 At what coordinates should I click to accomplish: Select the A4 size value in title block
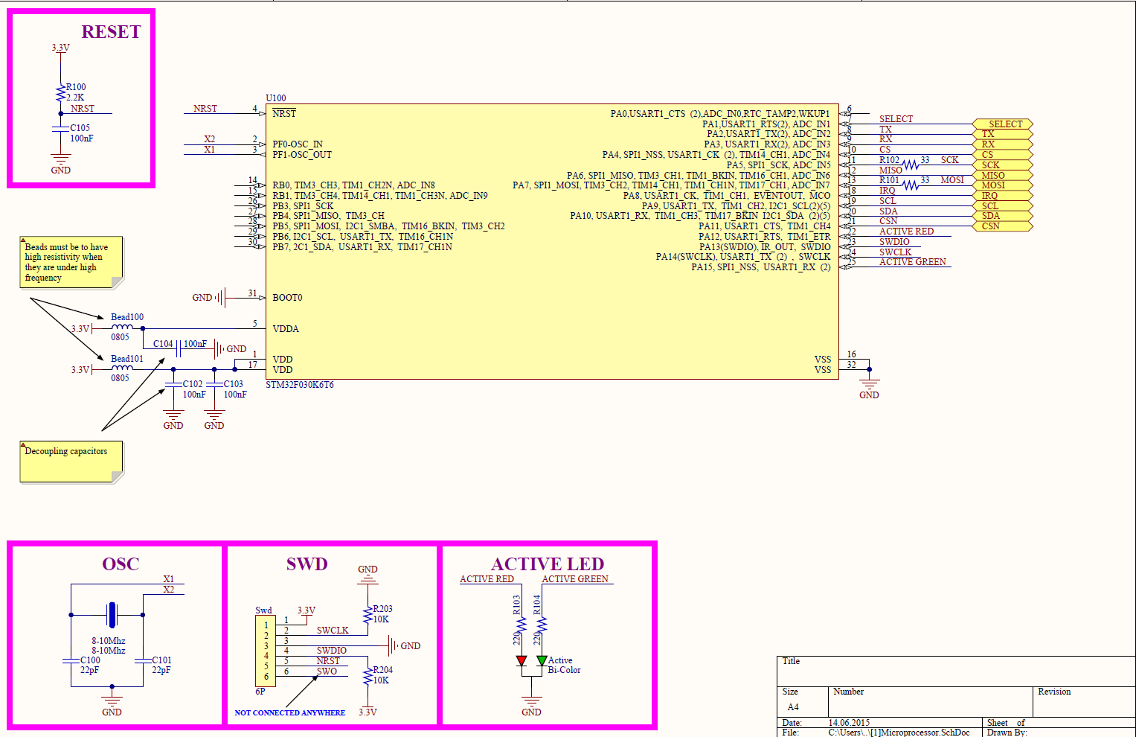point(793,707)
